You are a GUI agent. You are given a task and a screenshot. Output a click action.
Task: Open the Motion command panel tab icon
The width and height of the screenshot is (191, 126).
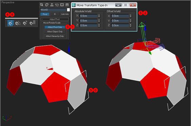point(57,5)
